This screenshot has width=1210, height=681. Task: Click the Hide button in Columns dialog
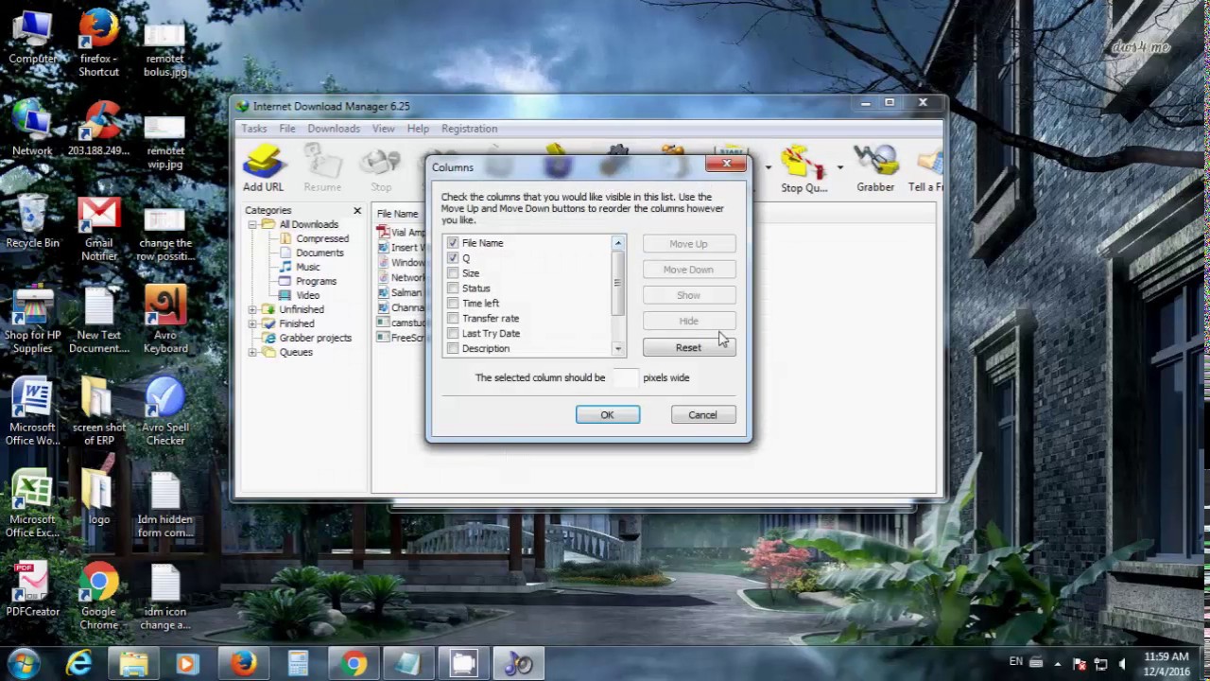tap(688, 322)
